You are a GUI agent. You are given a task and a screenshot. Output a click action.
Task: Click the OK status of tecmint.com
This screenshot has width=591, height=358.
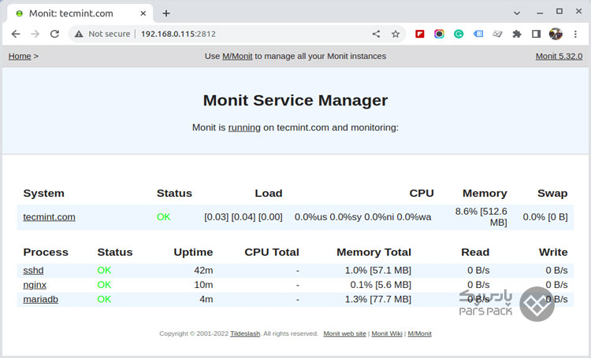pos(164,217)
